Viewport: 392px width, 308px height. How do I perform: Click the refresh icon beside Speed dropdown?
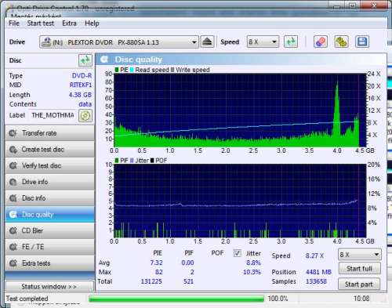291,42
